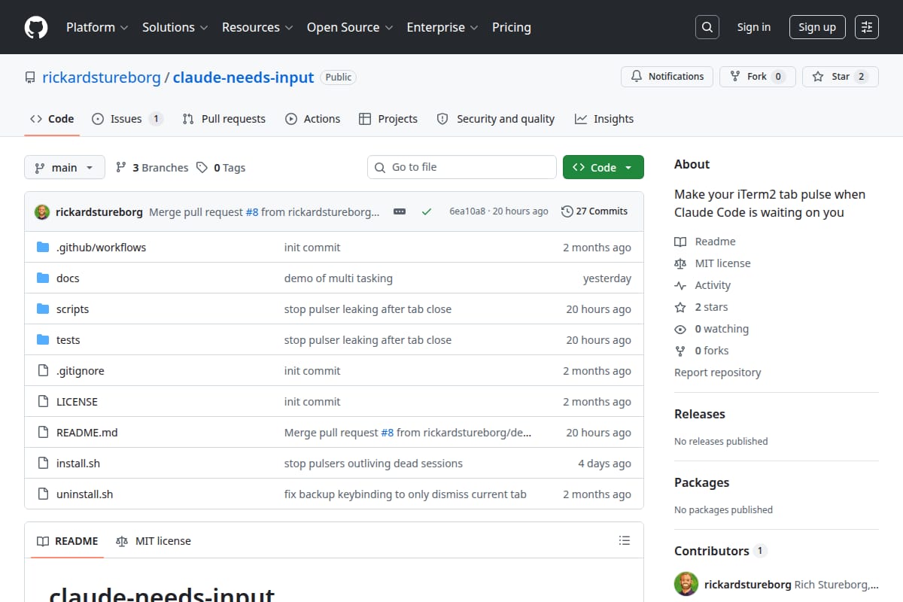
Task: Open the 0 Tags link
Action: pos(221,168)
